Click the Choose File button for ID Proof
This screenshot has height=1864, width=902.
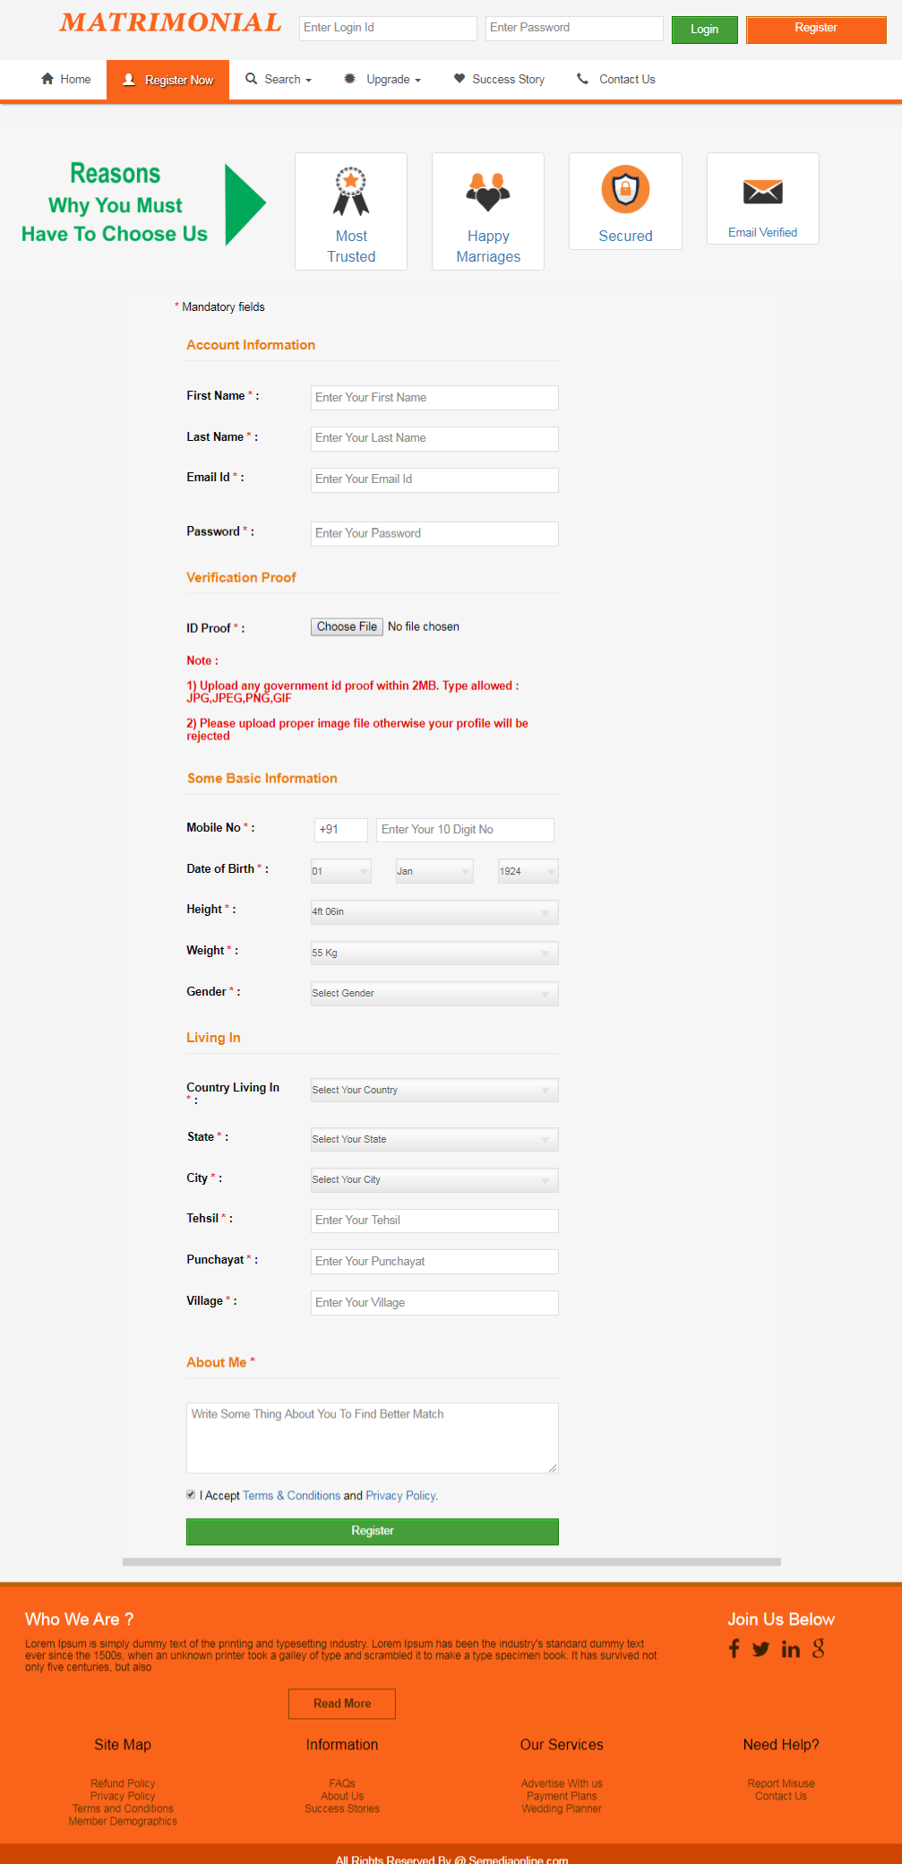(347, 627)
